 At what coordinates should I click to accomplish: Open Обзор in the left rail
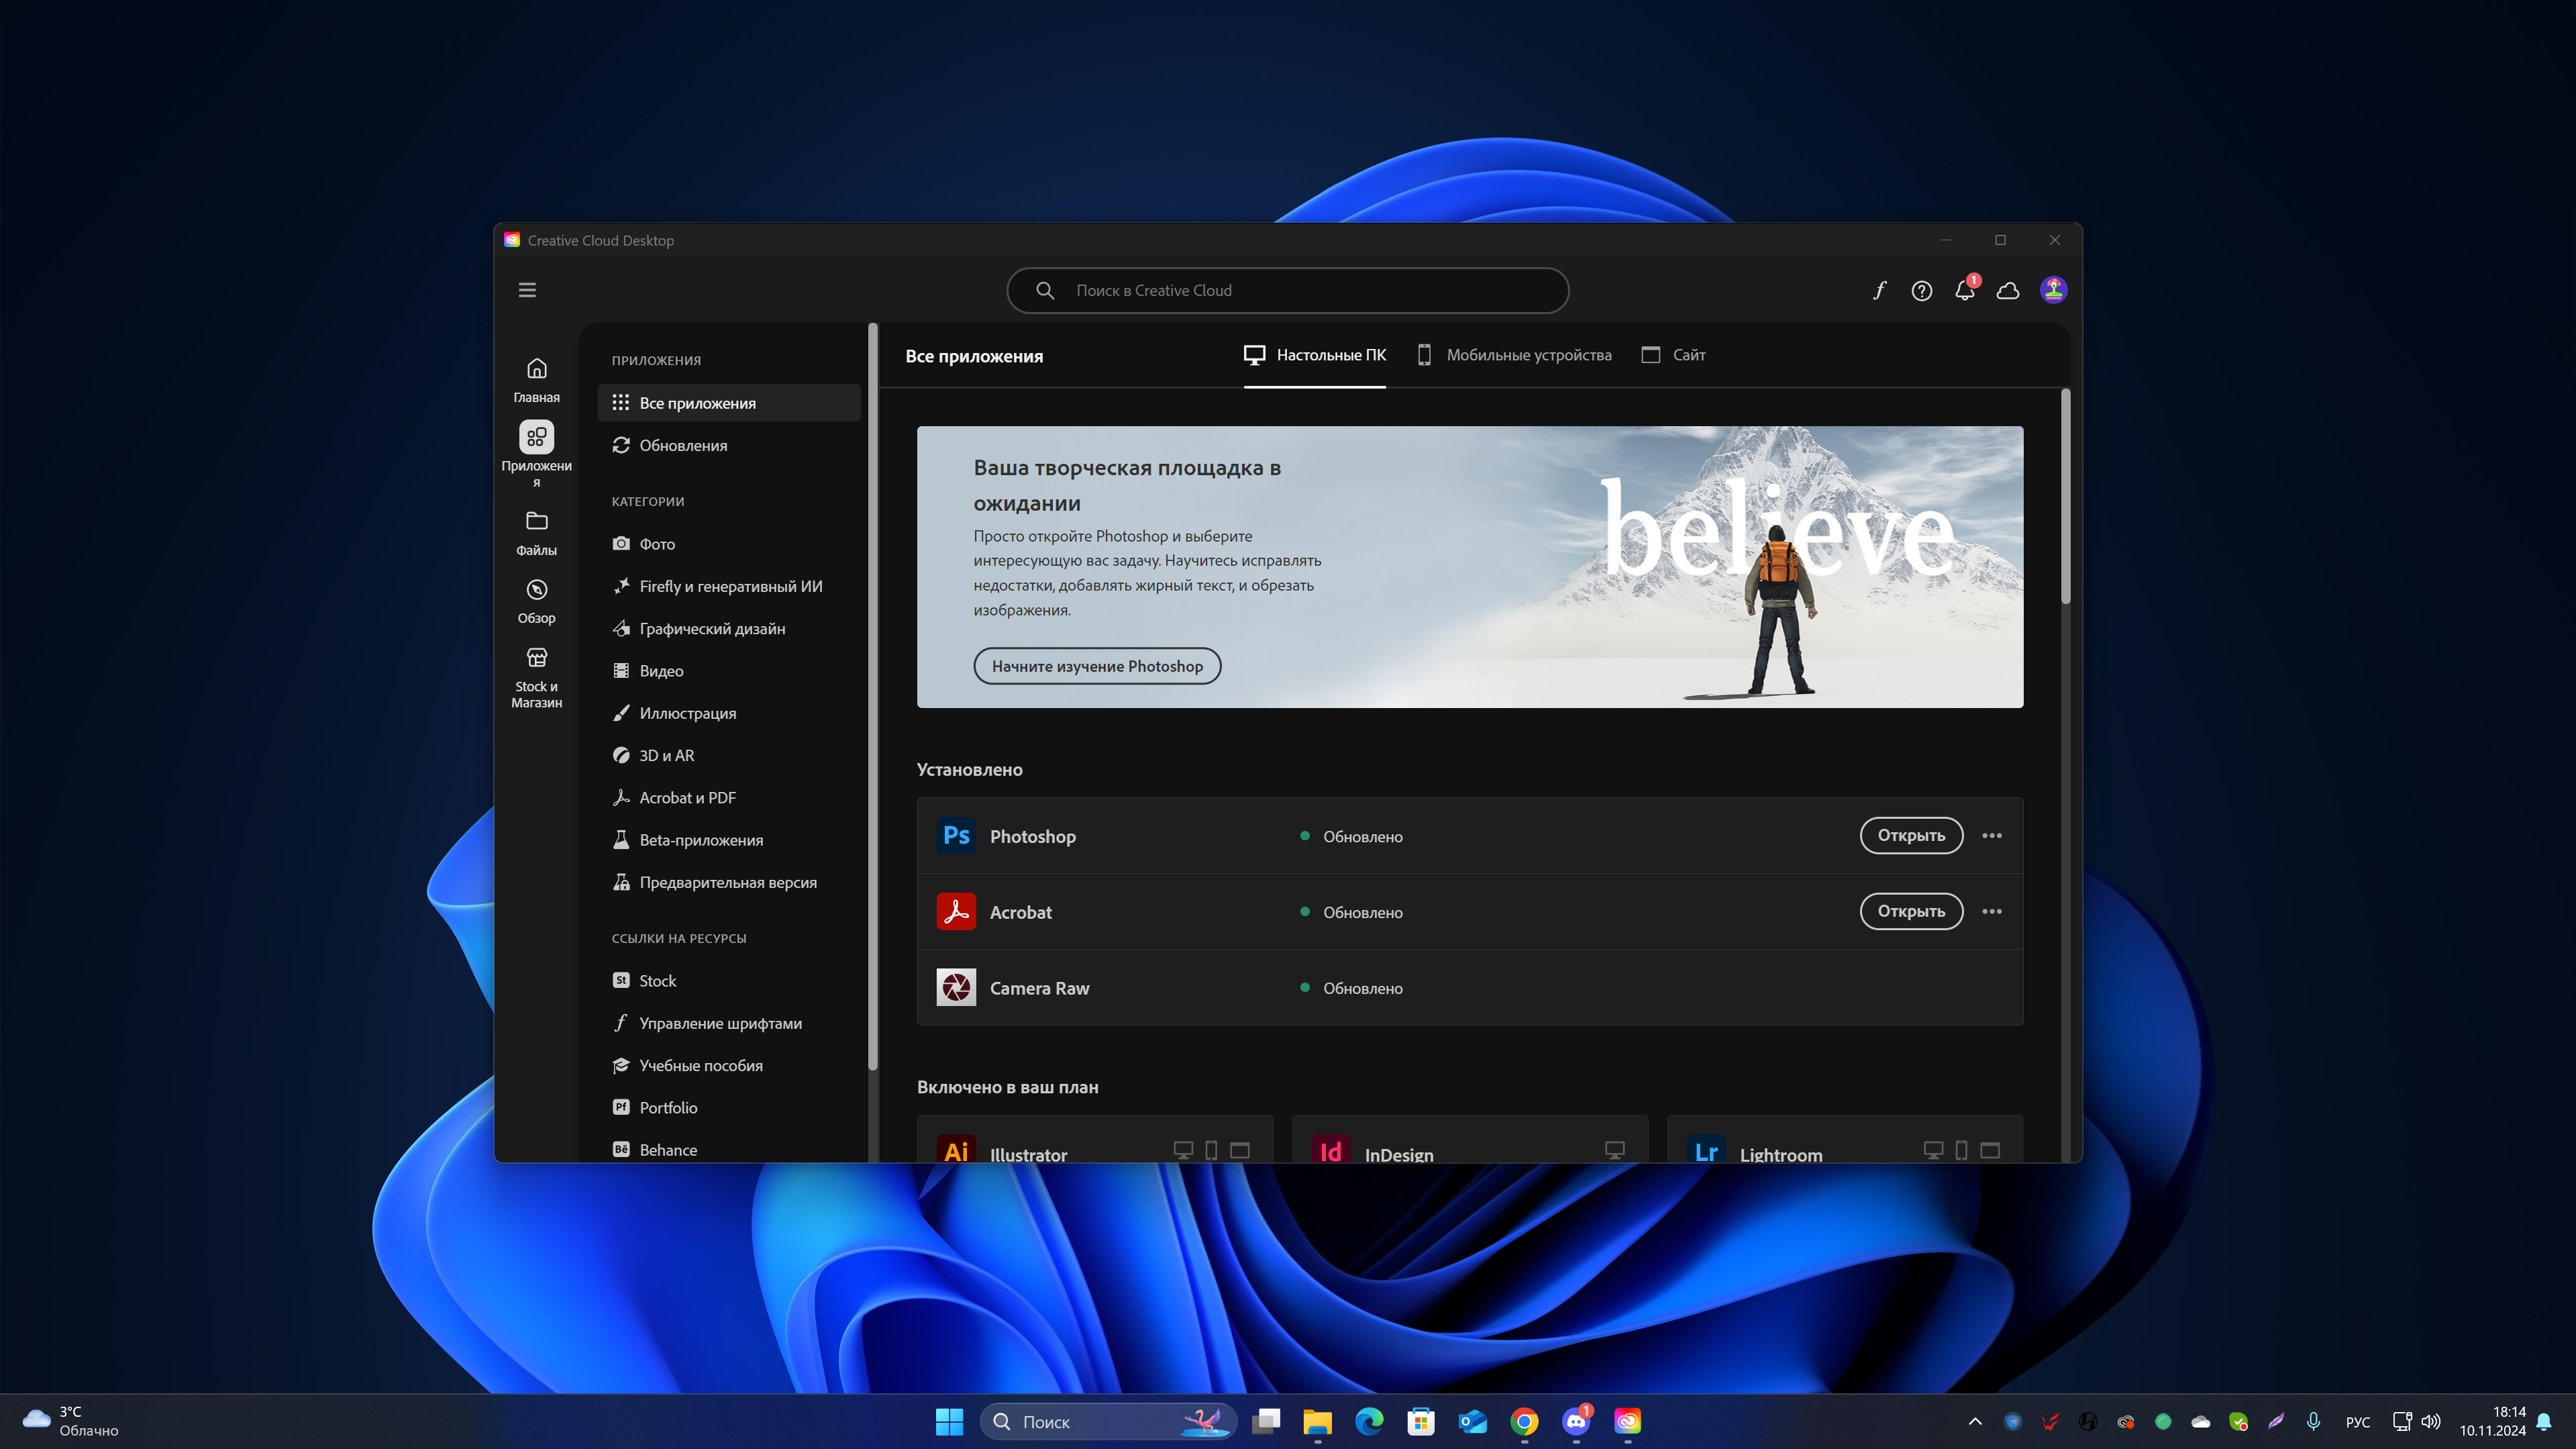(x=537, y=601)
